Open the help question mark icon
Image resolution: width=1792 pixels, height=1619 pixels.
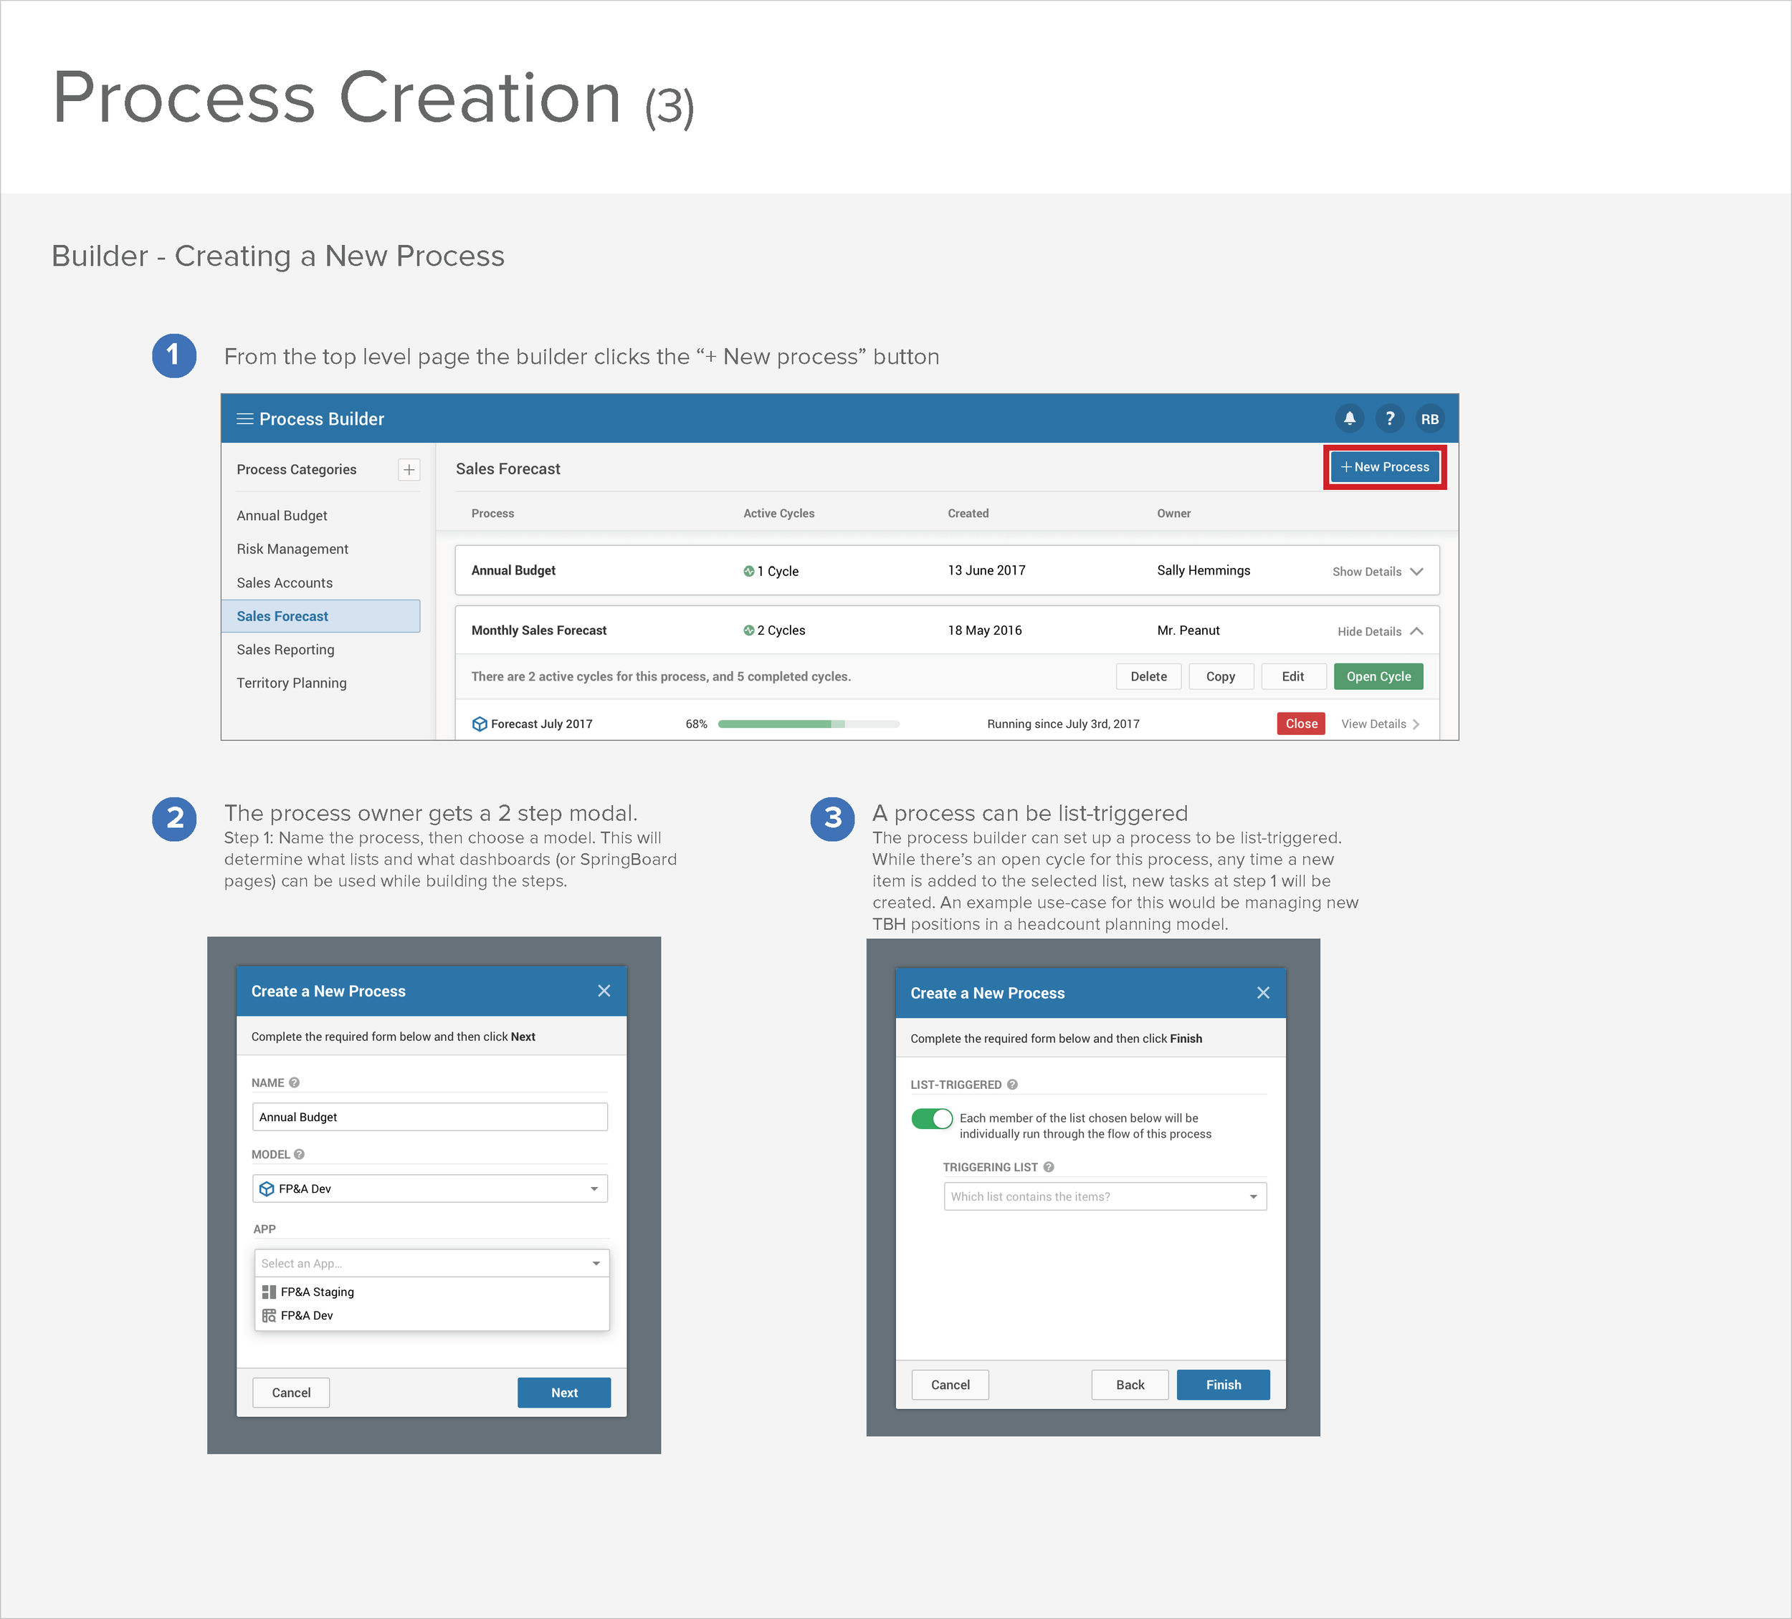tap(1389, 418)
